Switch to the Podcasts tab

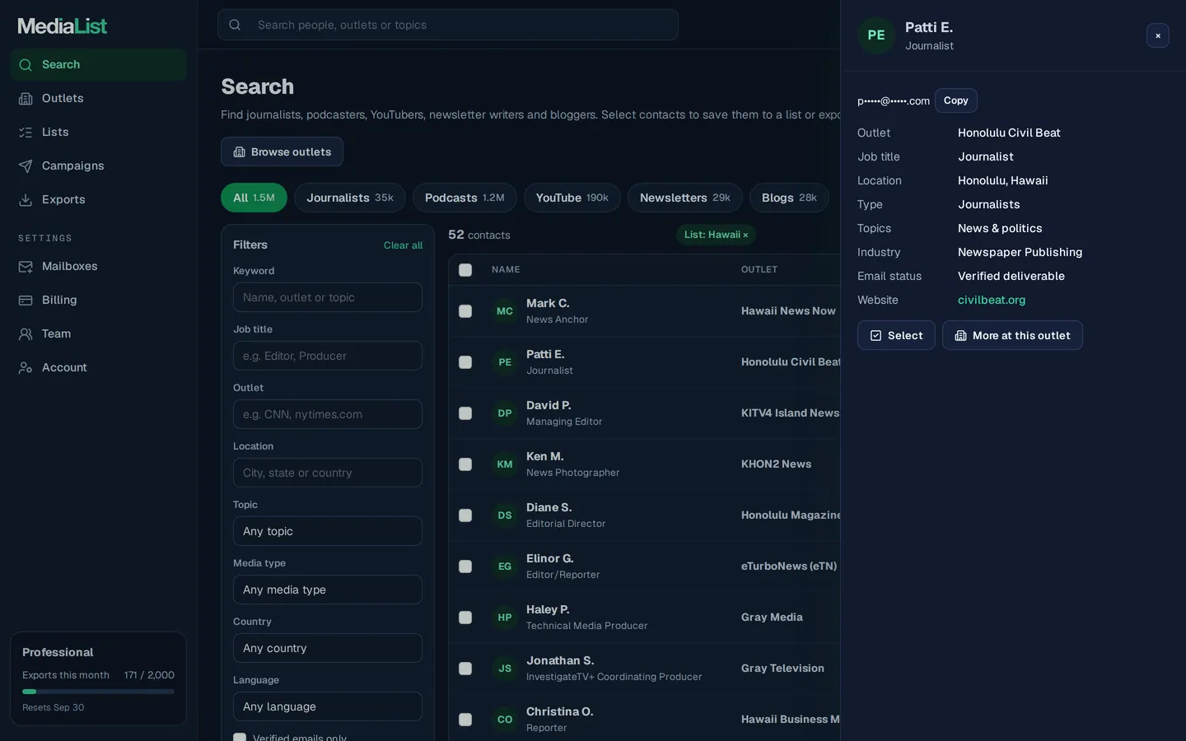coord(465,198)
